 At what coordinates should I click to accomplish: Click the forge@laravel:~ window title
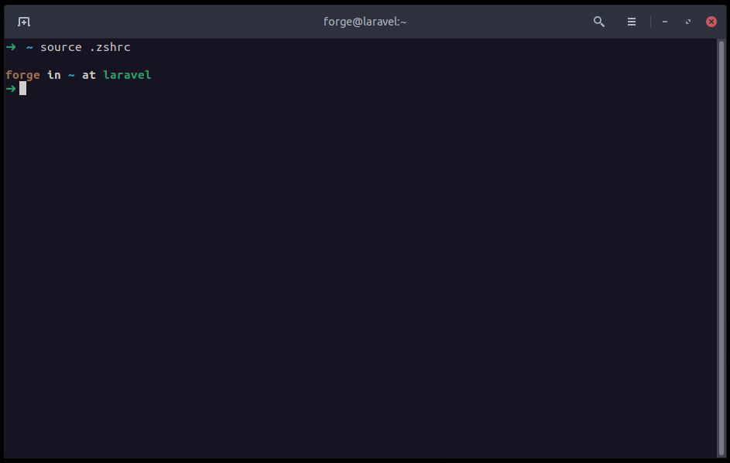[365, 21]
